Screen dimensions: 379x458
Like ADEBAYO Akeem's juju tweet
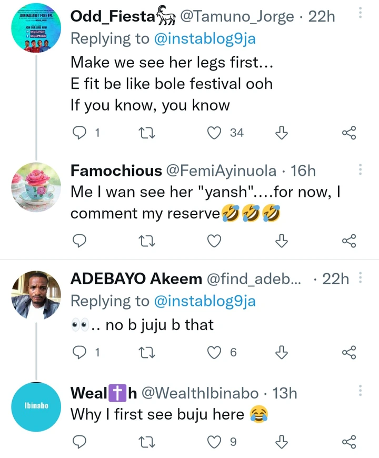pos(214,353)
